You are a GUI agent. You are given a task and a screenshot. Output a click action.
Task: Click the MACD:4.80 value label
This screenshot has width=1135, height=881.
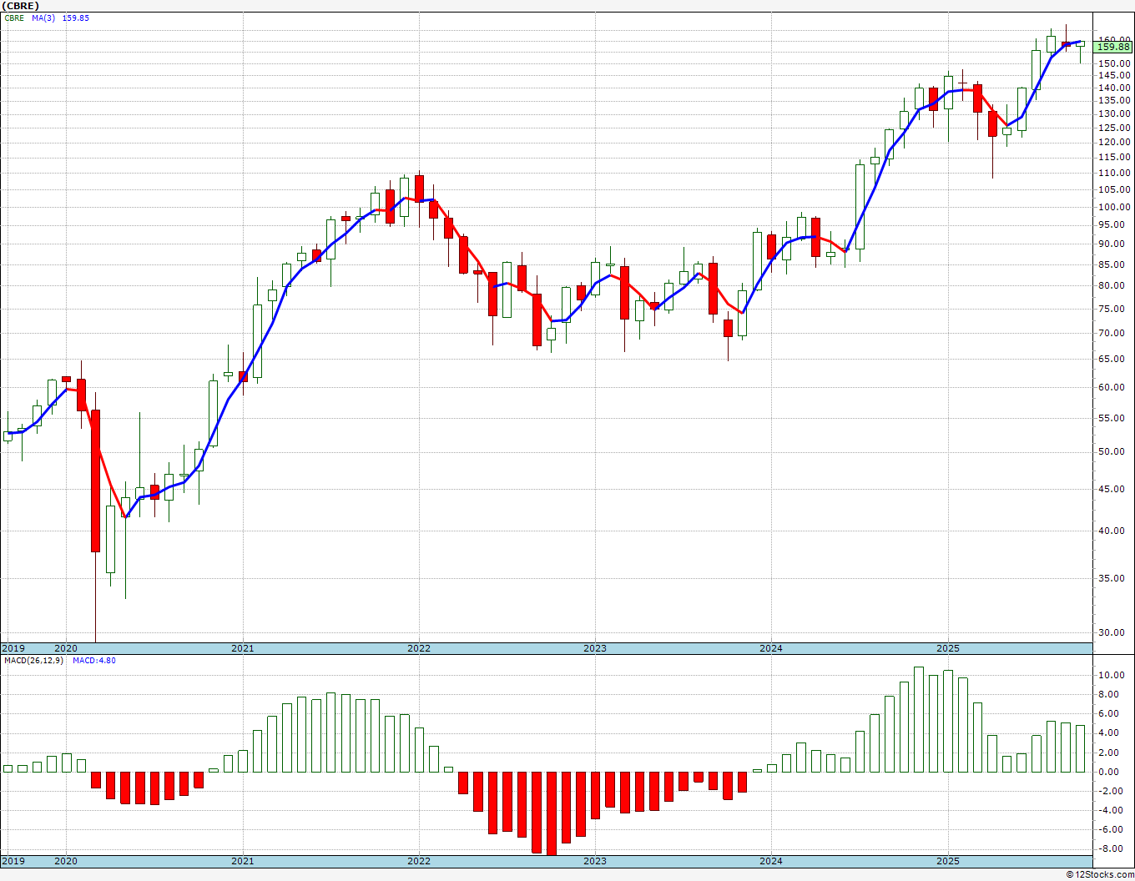(94, 660)
